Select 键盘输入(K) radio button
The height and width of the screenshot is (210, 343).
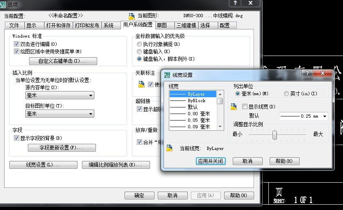[139, 51]
